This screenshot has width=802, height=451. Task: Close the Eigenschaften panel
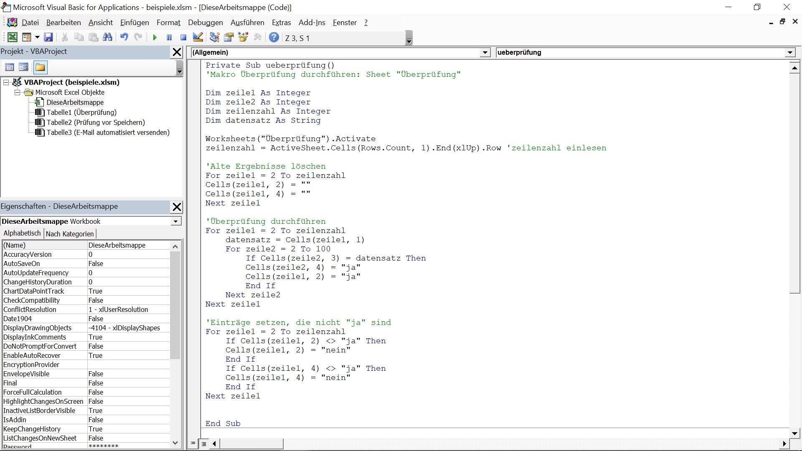(x=177, y=207)
